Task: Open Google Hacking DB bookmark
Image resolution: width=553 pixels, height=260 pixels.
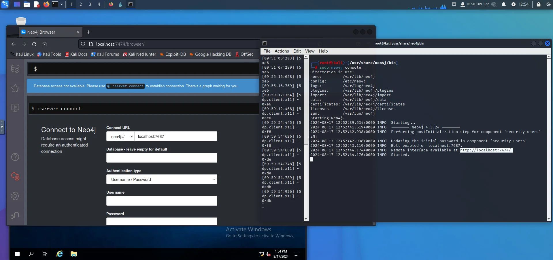Action: [x=210, y=54]
